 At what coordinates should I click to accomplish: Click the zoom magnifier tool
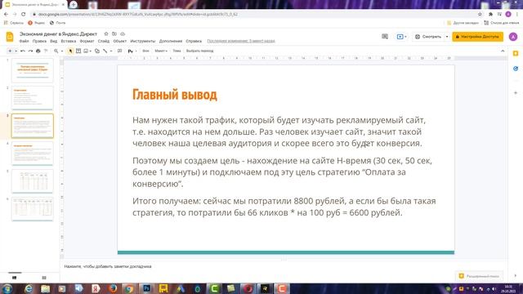56,51
